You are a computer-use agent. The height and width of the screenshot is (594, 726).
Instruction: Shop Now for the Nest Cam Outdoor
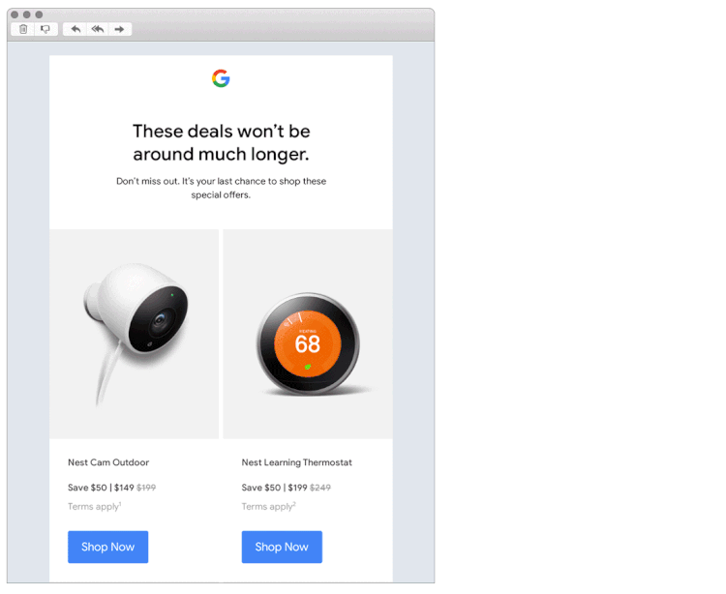click(107, 547)
